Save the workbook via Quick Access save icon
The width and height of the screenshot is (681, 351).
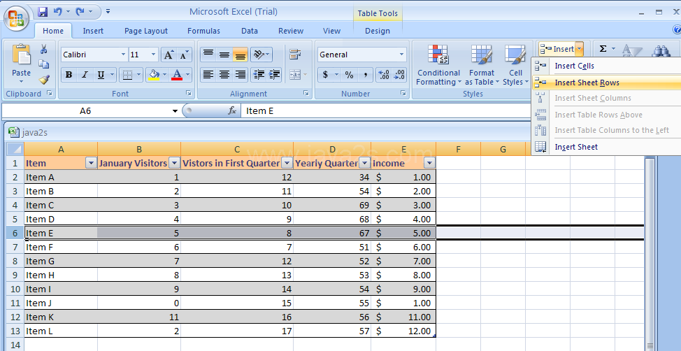click(43, 12)
